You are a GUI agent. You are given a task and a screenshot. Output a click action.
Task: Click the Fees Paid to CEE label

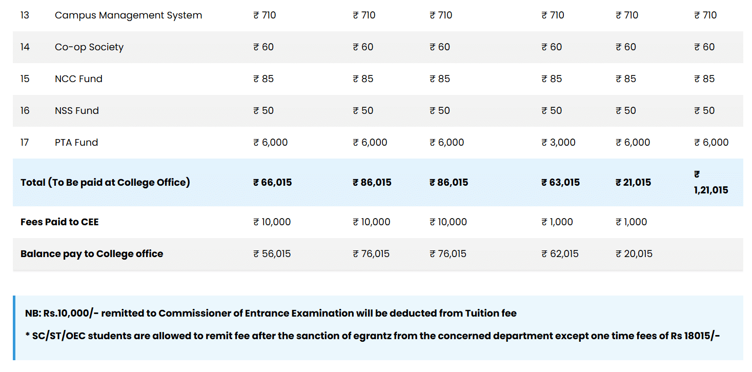click(x=59, y=222)
